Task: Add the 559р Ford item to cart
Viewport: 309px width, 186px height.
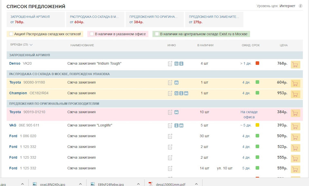Action: (295, 169)
